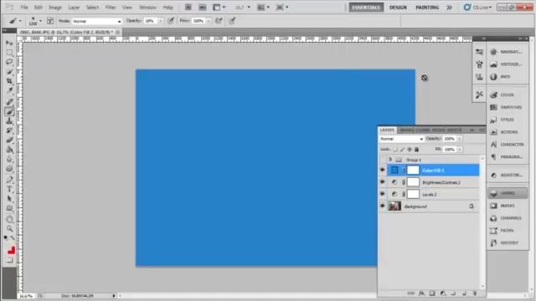Image resolution: width=536 pixels, height=301 pixels.
Task: Switch to the Essentials workspace
Action: coord(366,8)
